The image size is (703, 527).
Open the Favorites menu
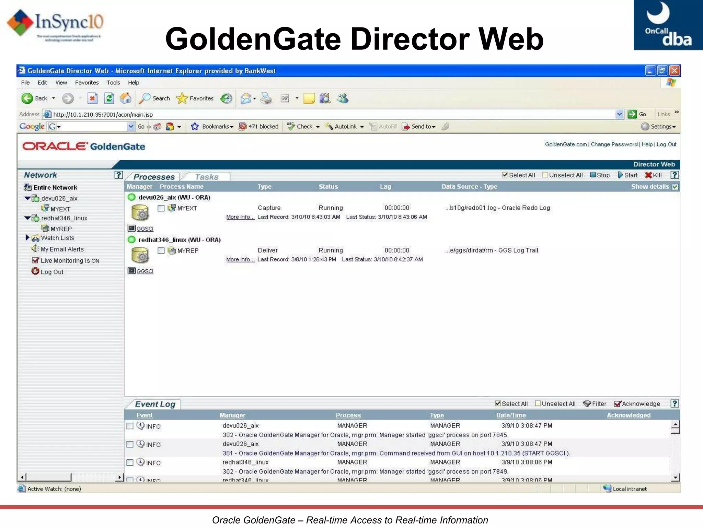tap(87, 83)
